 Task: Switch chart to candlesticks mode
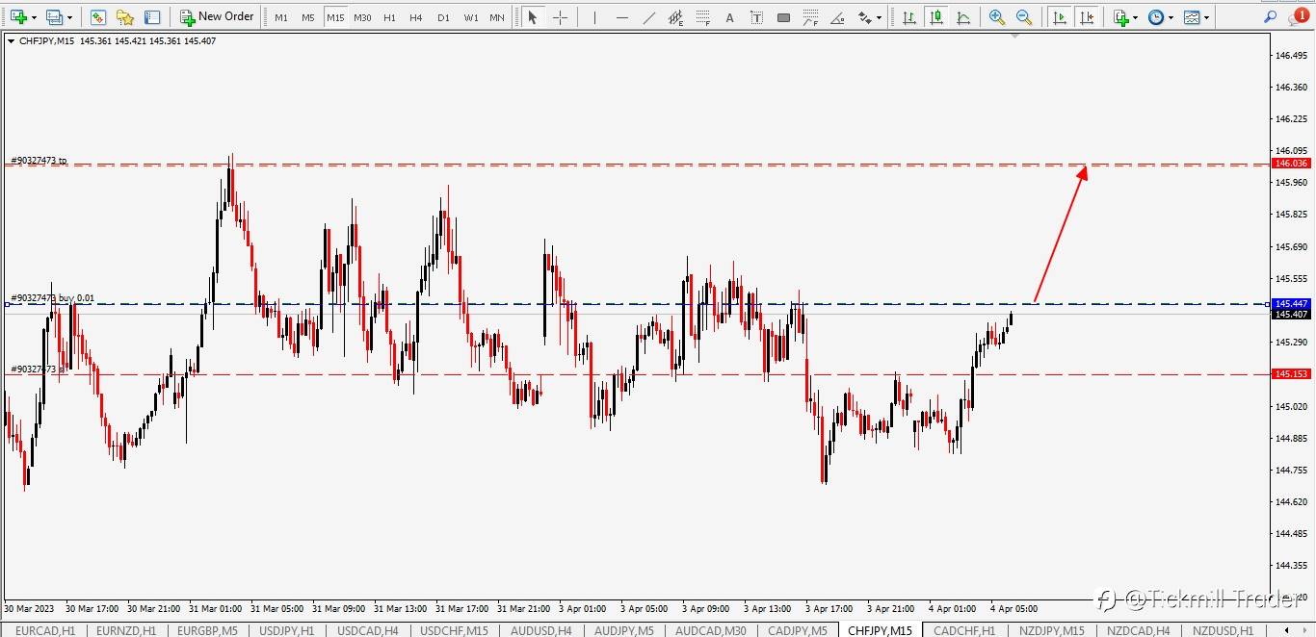(x=935, y=17)
